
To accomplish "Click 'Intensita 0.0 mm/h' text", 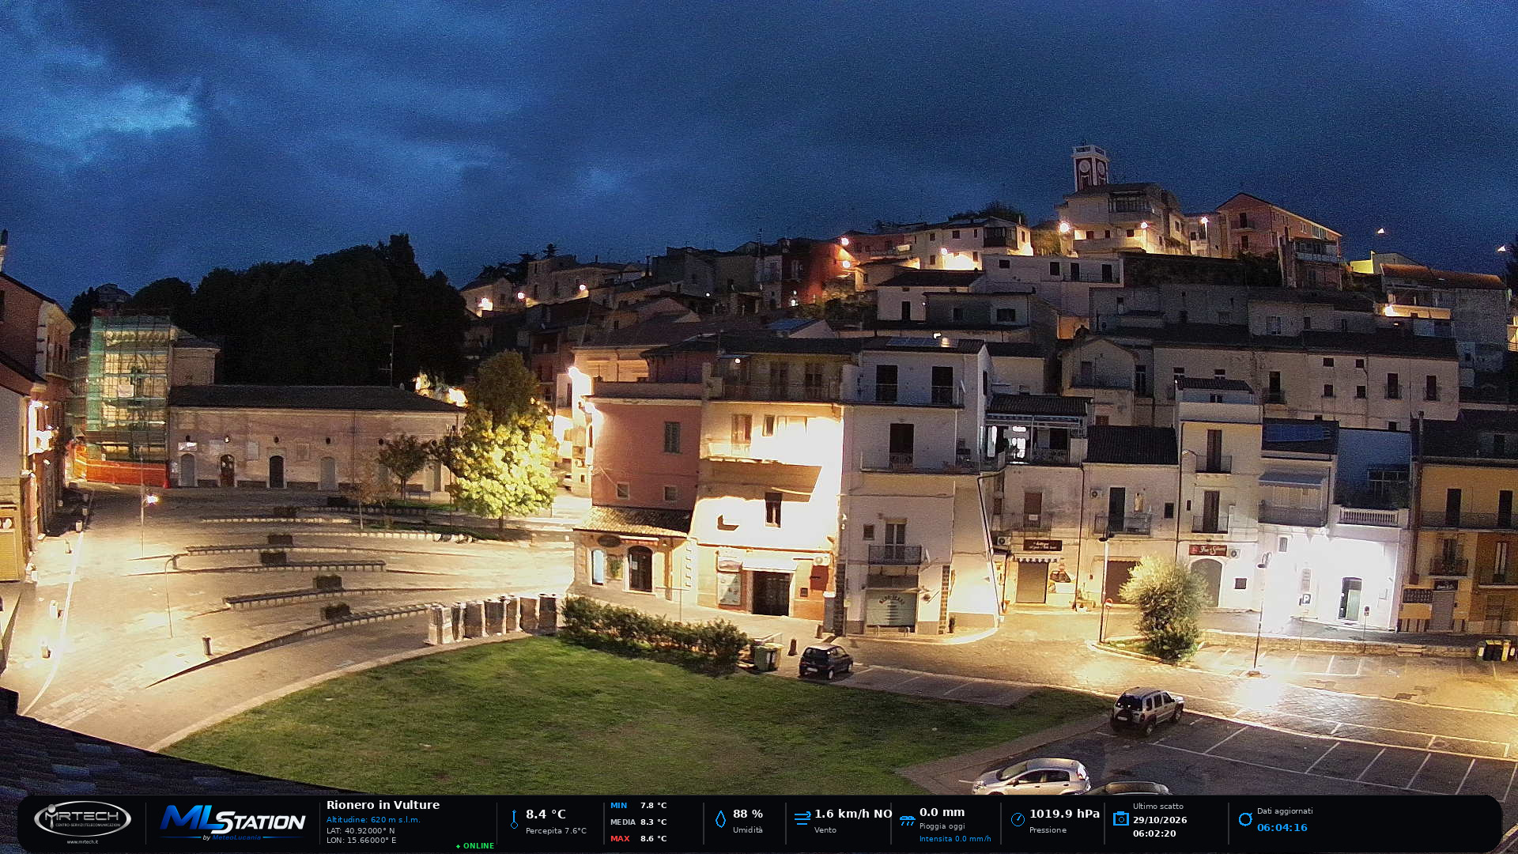I will [x=955, y=839].
